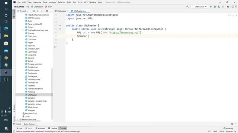Screen dimensions: 238x133
Task: Hide the Project panel with the minus icon
Action: tap(51, 11)
